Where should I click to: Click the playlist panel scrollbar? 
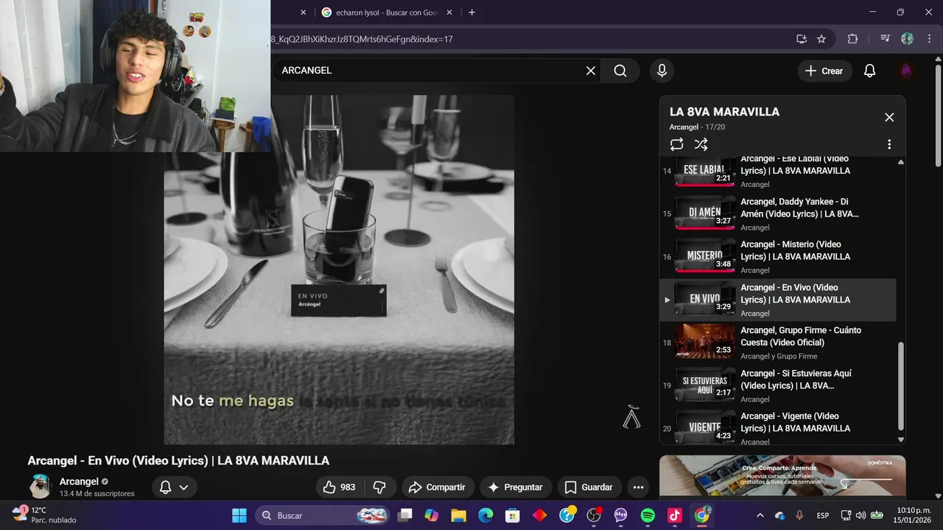(900, 386)
